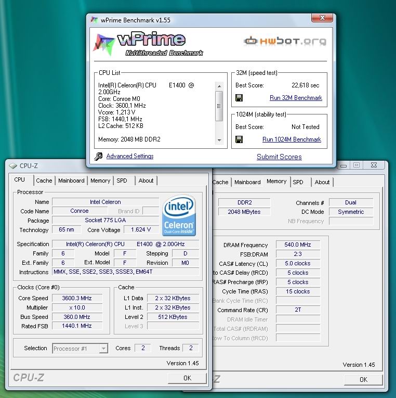Click the DC Mode value Symmetric

pos(351,212)
